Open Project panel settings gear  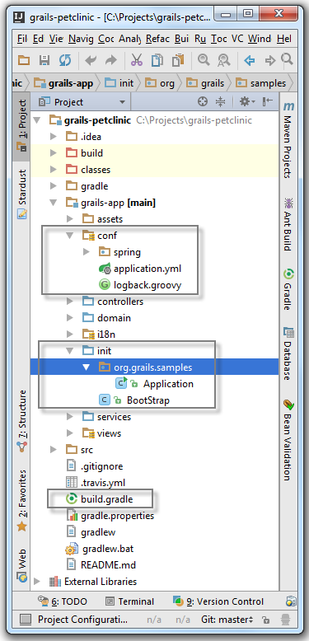(x=247, y=102)
